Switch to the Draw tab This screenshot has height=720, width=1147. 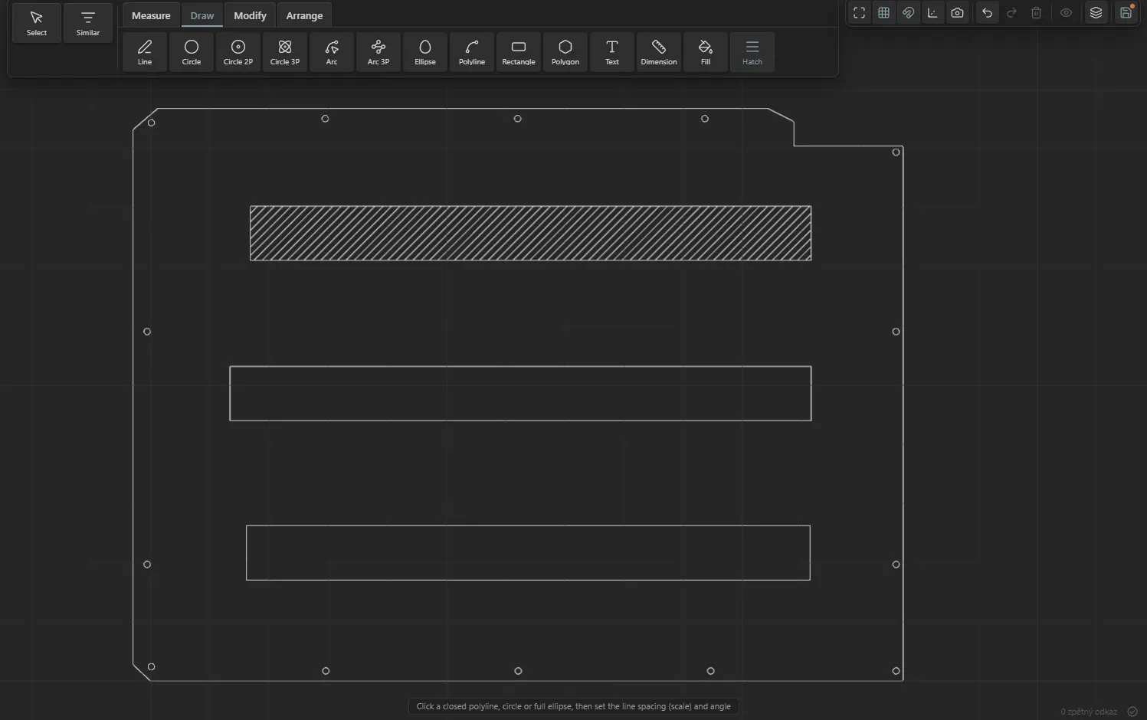click(202, 15)
